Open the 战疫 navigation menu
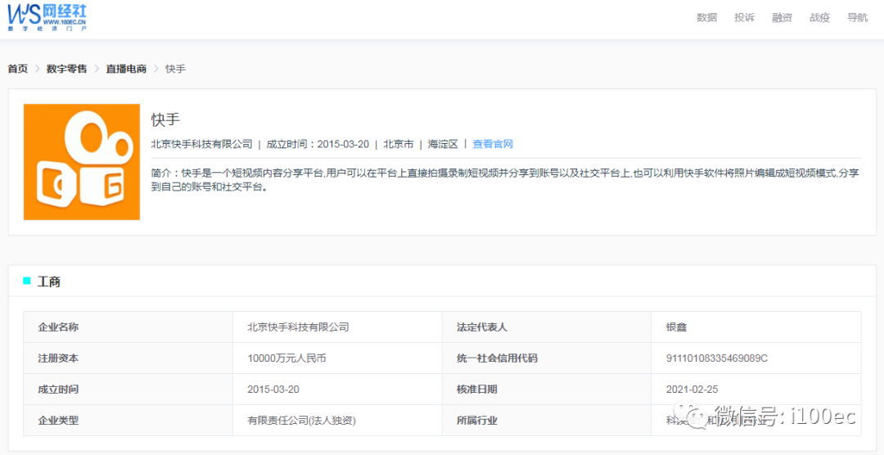Screen dimensions: 884x455 click(x=819, y=18)
